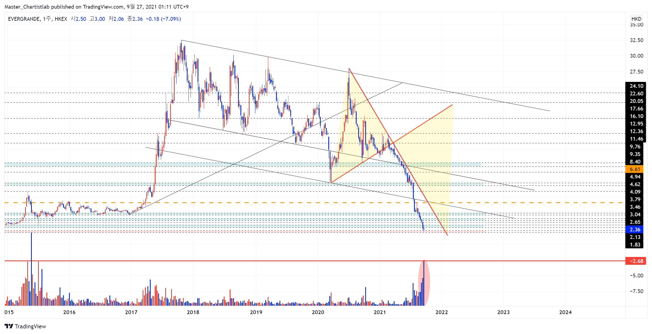Image resolution: width=652 pixels, height=334 pixels.
Task: Click the red-highlighted volume spike oval
Action: (x=424, y=283)
